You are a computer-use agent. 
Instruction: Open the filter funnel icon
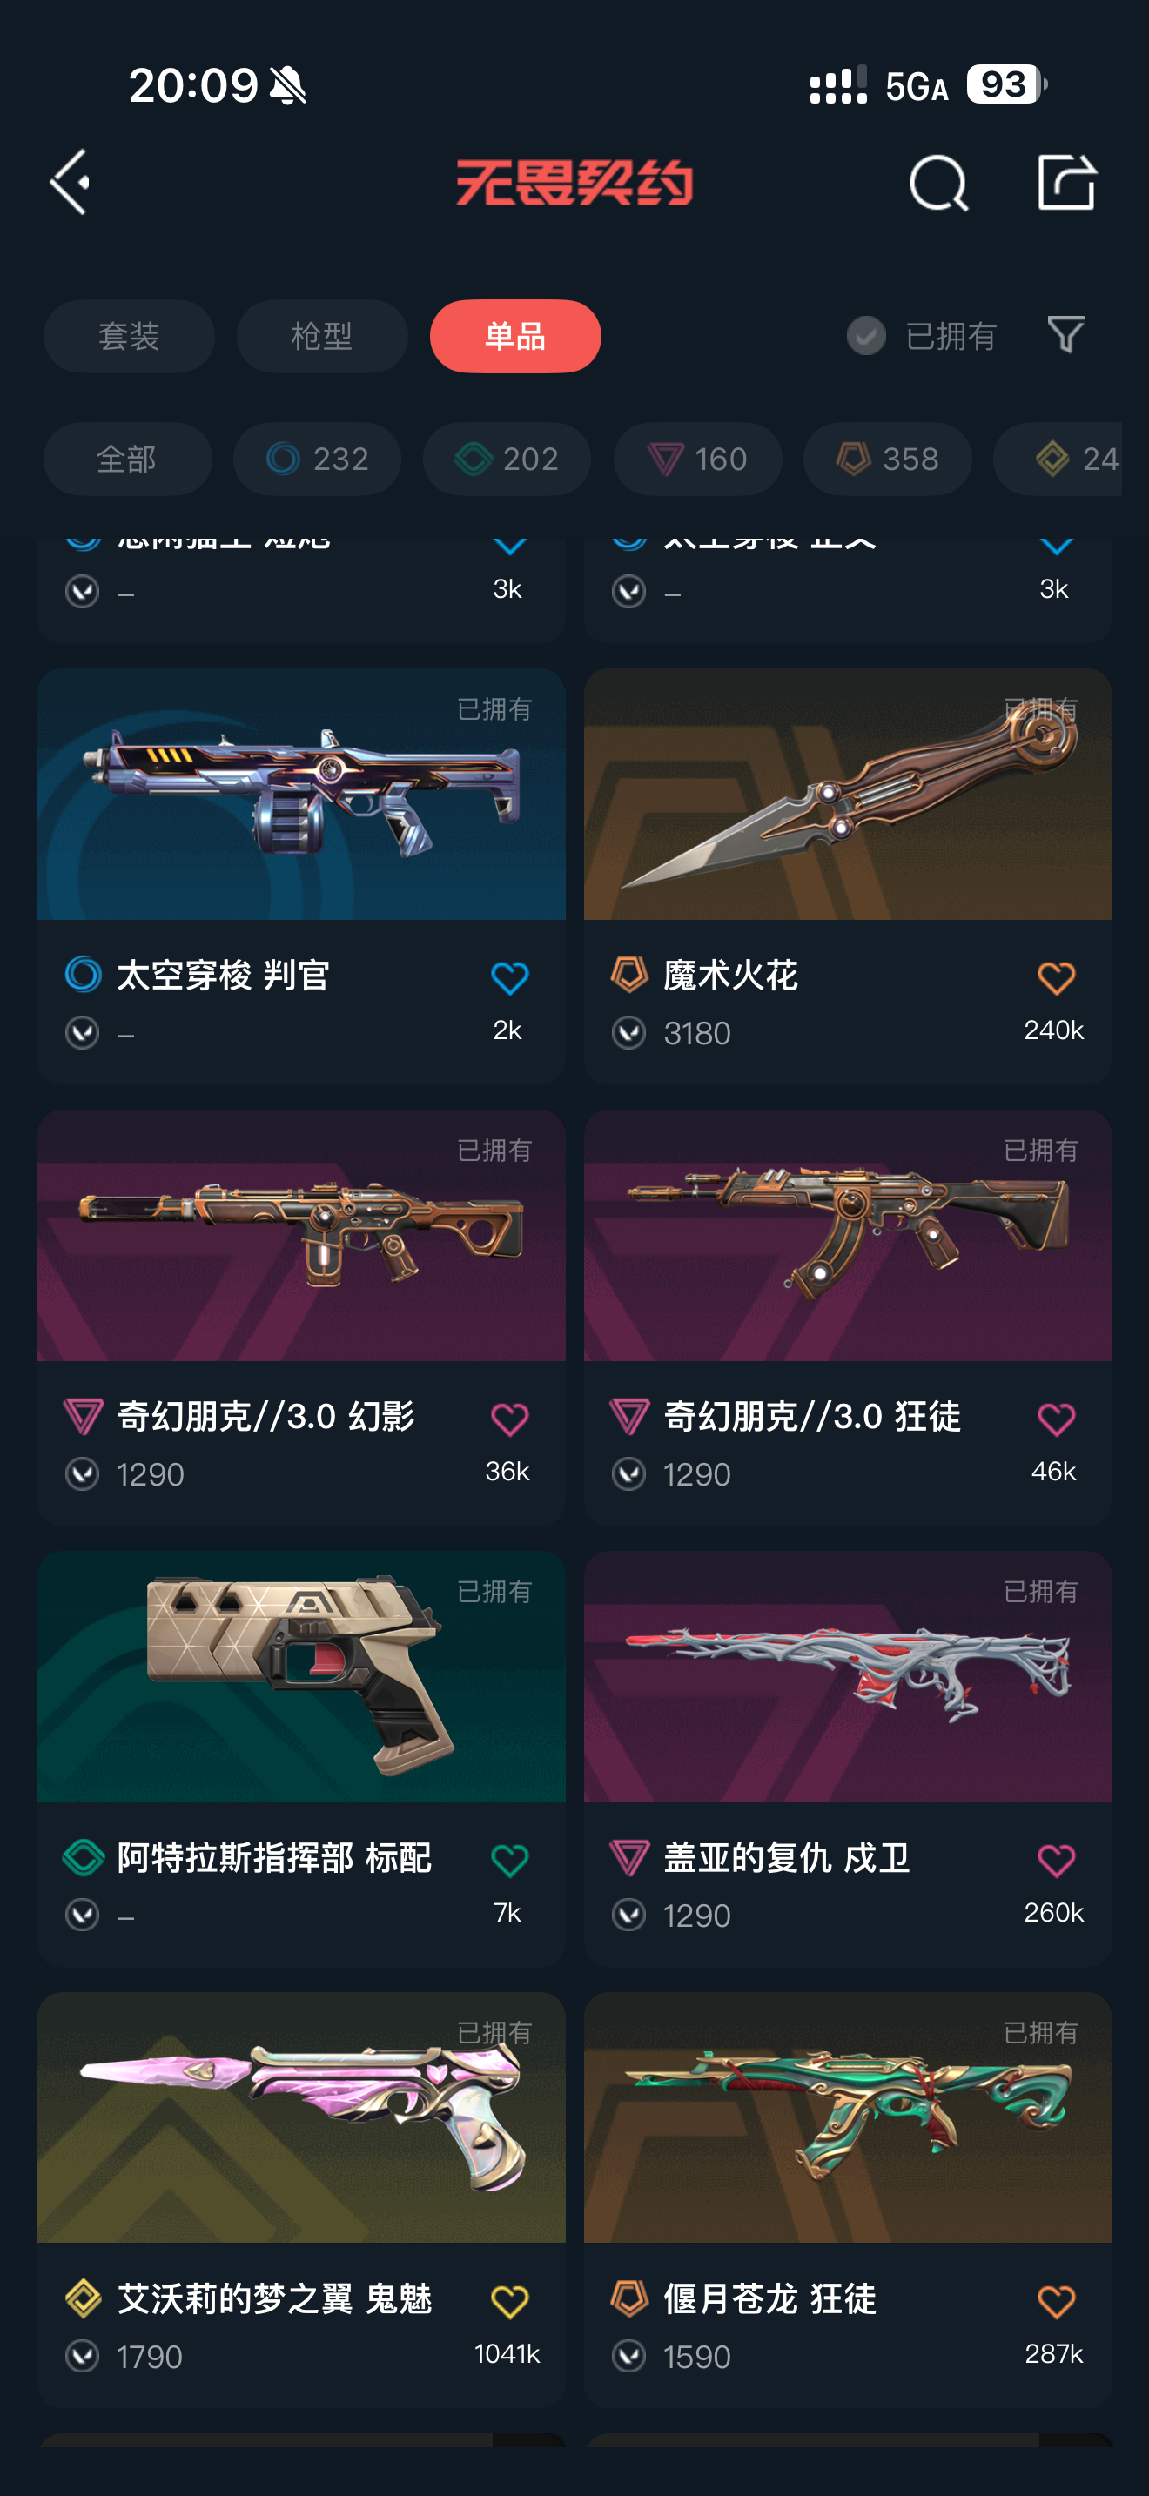[x=1065, y=335]
